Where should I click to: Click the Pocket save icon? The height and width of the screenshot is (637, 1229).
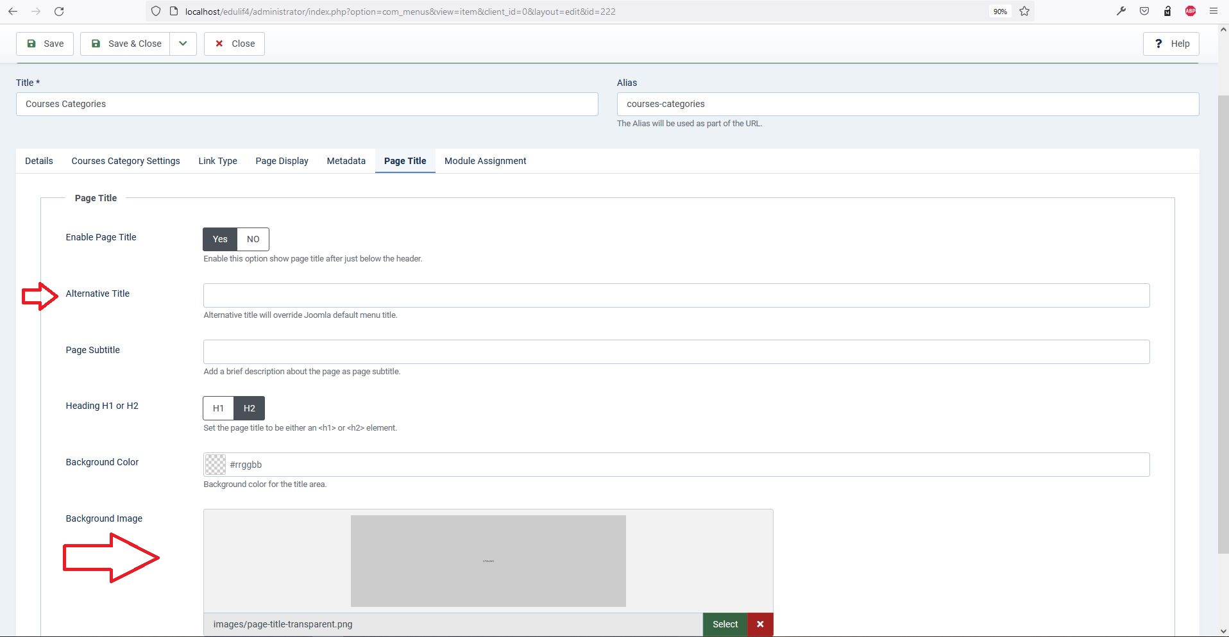[x=1144, y=11]
